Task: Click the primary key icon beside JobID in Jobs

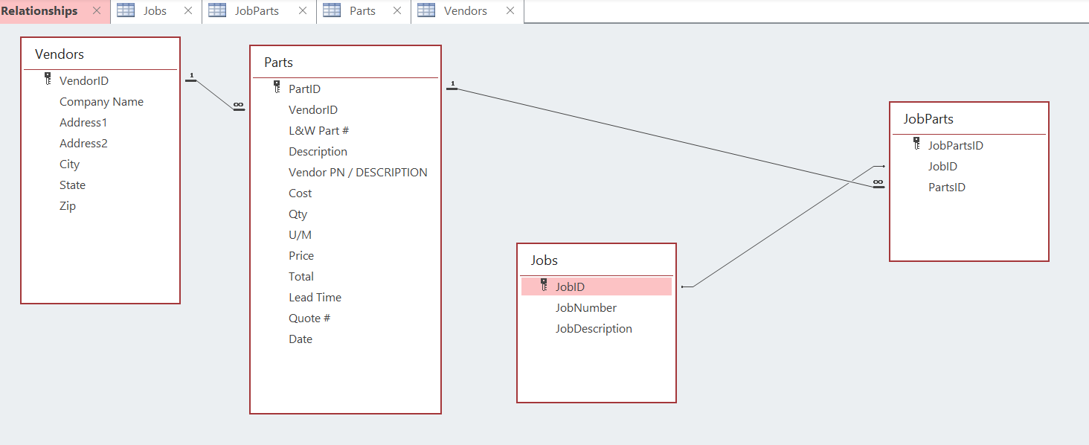Action: (544, 284)
